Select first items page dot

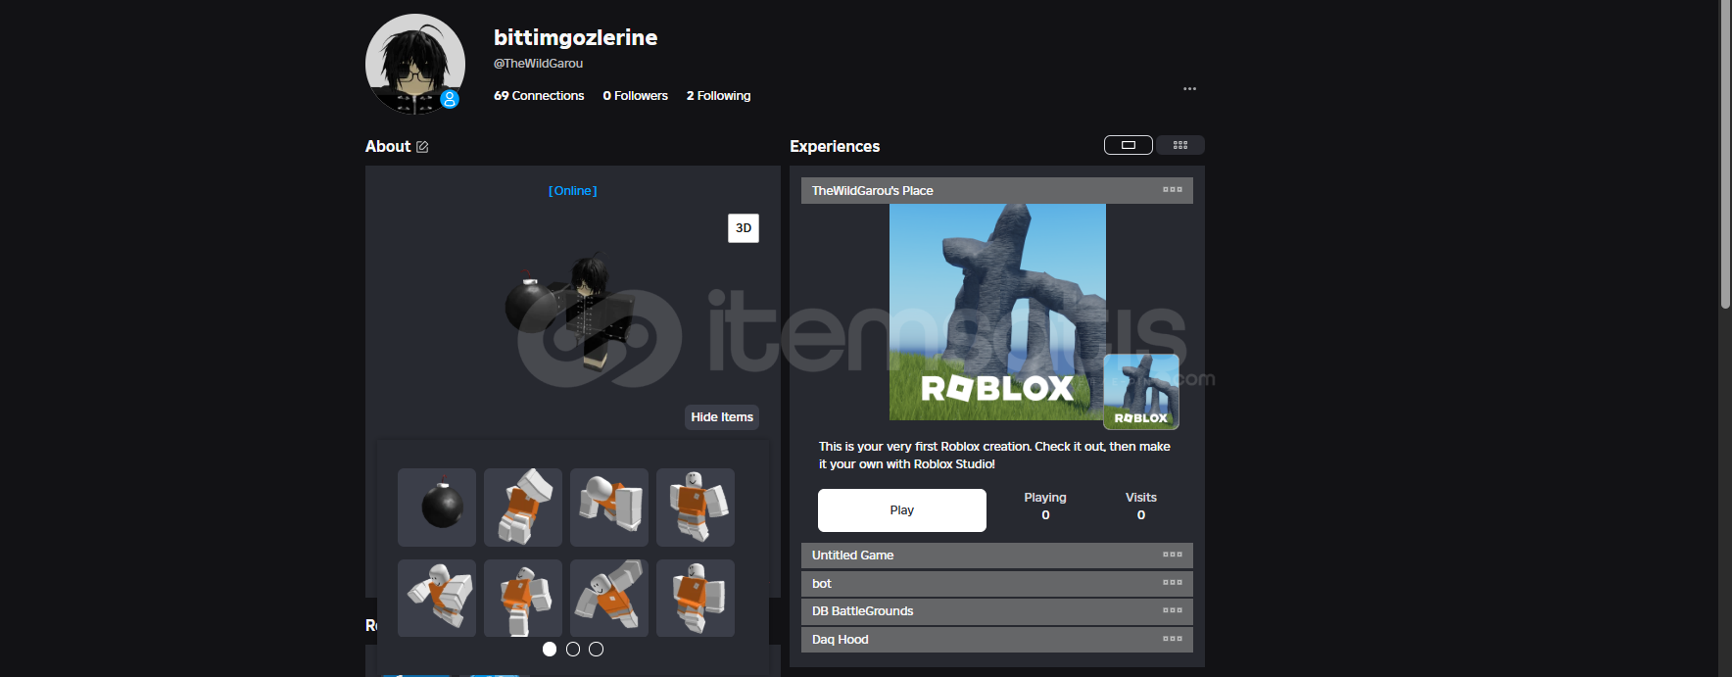click(x=550, y=650)
